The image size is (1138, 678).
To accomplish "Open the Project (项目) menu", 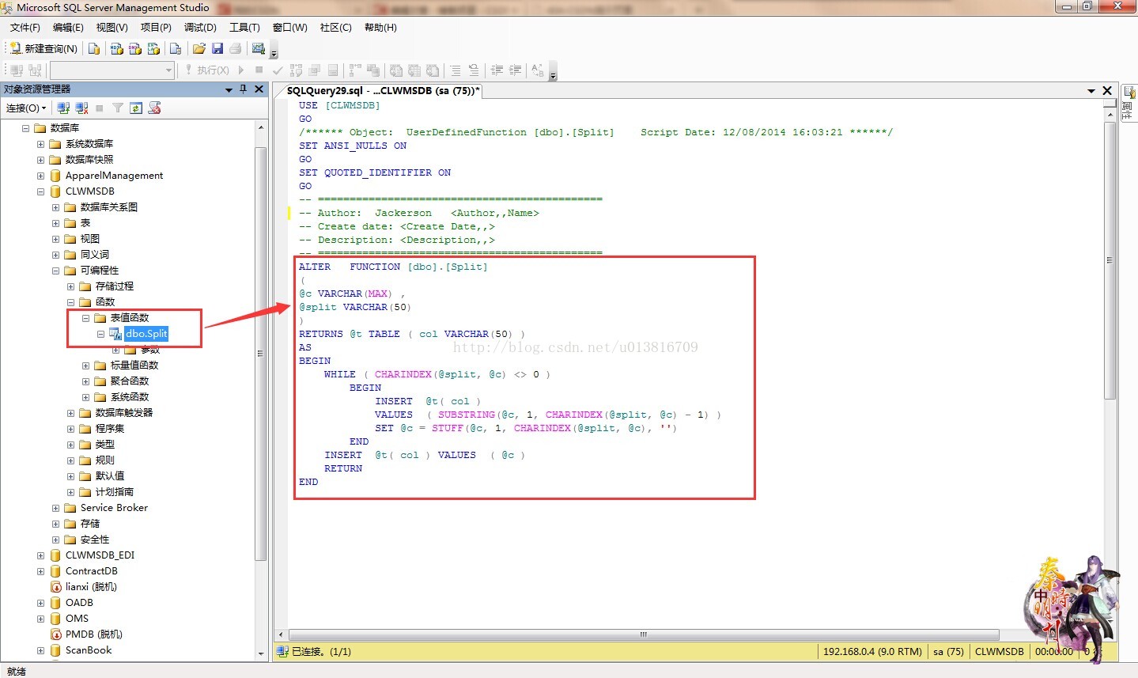I will pyautogui.click(x=156, y=28).
